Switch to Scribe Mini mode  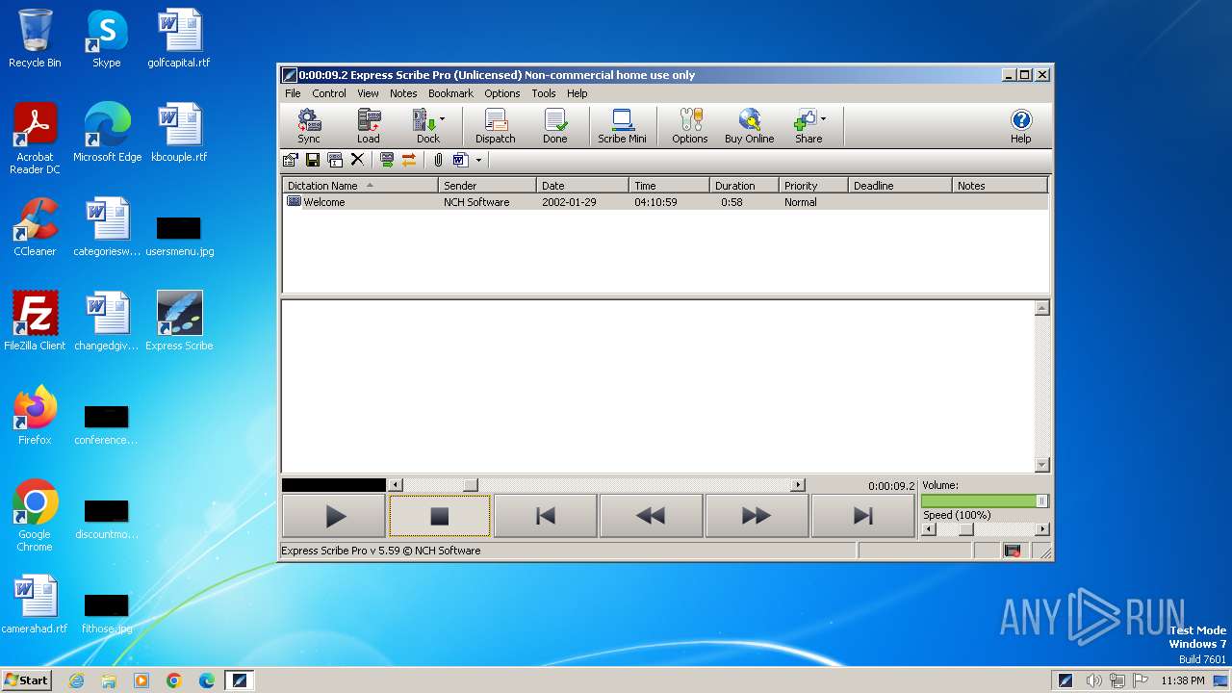pyautogui.click(x=622, y=126)
